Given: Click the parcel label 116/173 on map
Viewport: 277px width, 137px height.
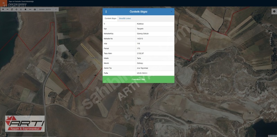Looking at the screenshot, I should [x=94, y=58].
